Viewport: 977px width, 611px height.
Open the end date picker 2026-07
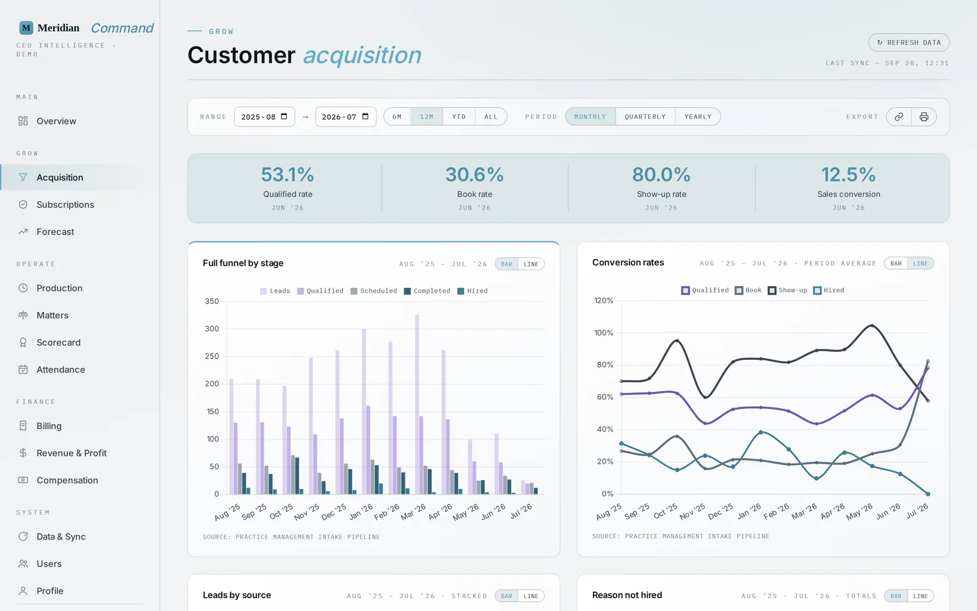tap(346, 117)
